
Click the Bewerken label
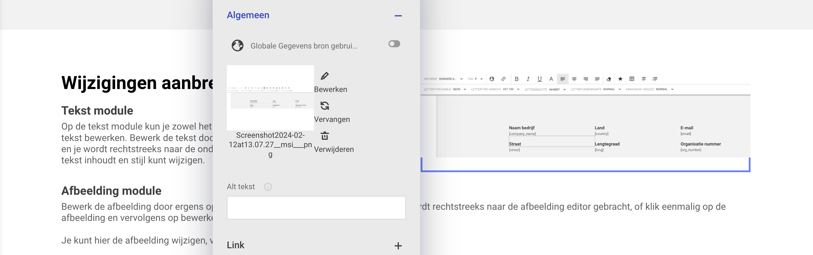[331, 89]
